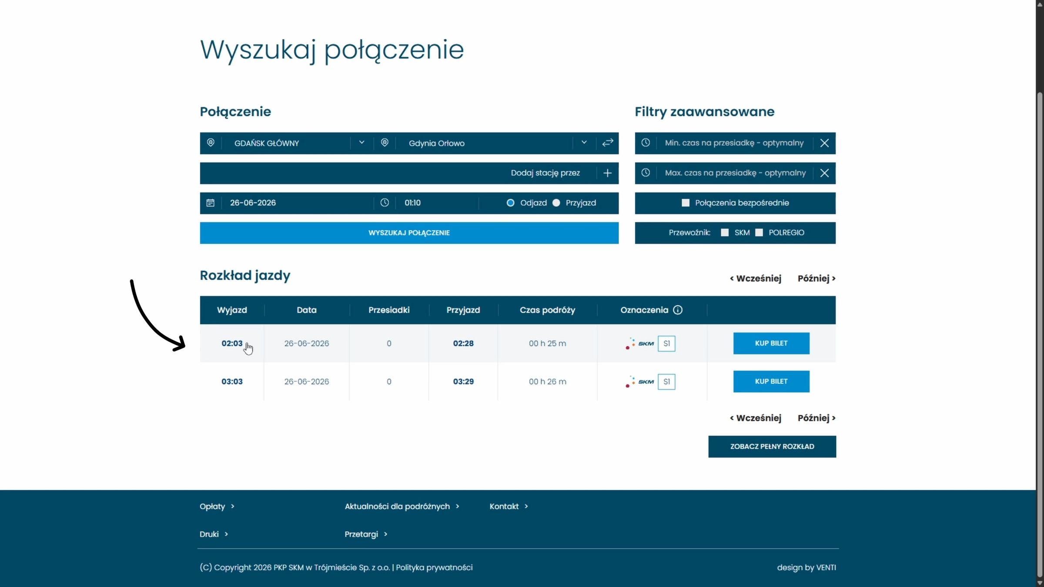Click travel time 00 h 26 m
Screen dimensions: 1044x587
pyautogui.click(x=547, y=382)
